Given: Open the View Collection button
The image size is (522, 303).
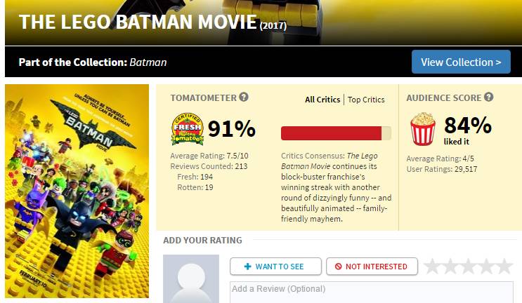Looking at the screenshot, I should pos(461,62).
